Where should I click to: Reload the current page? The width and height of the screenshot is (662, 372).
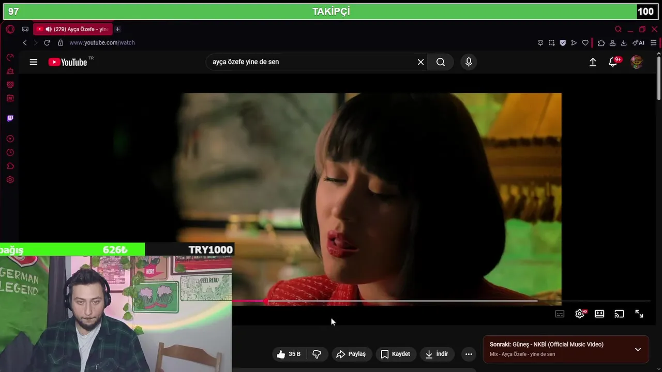(x=47, y=43)
